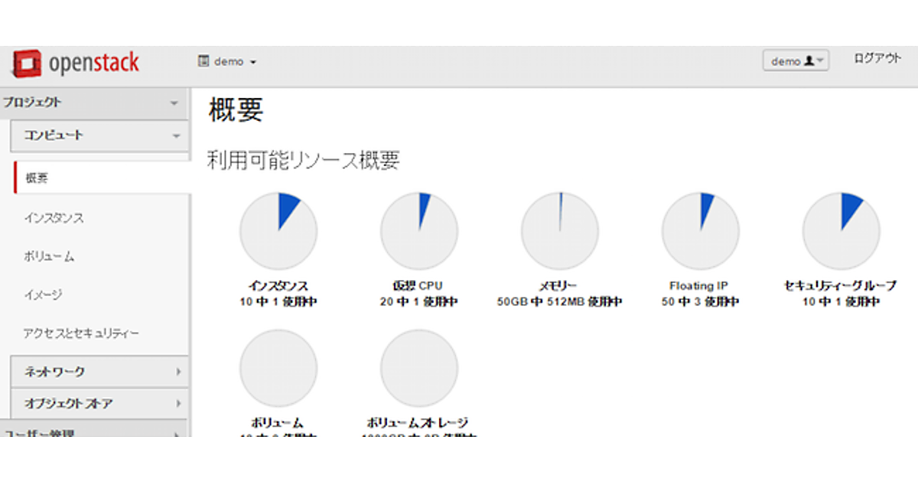Click the インスタンス usage pie chart
Screen dimensions: 918x482
pyautogui.click(x=278, y=231)
